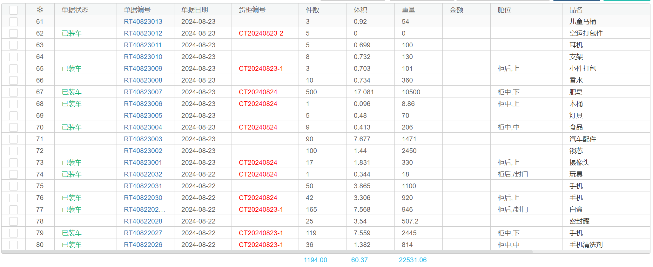Check the checkbox for row 62

pos(13,33)
